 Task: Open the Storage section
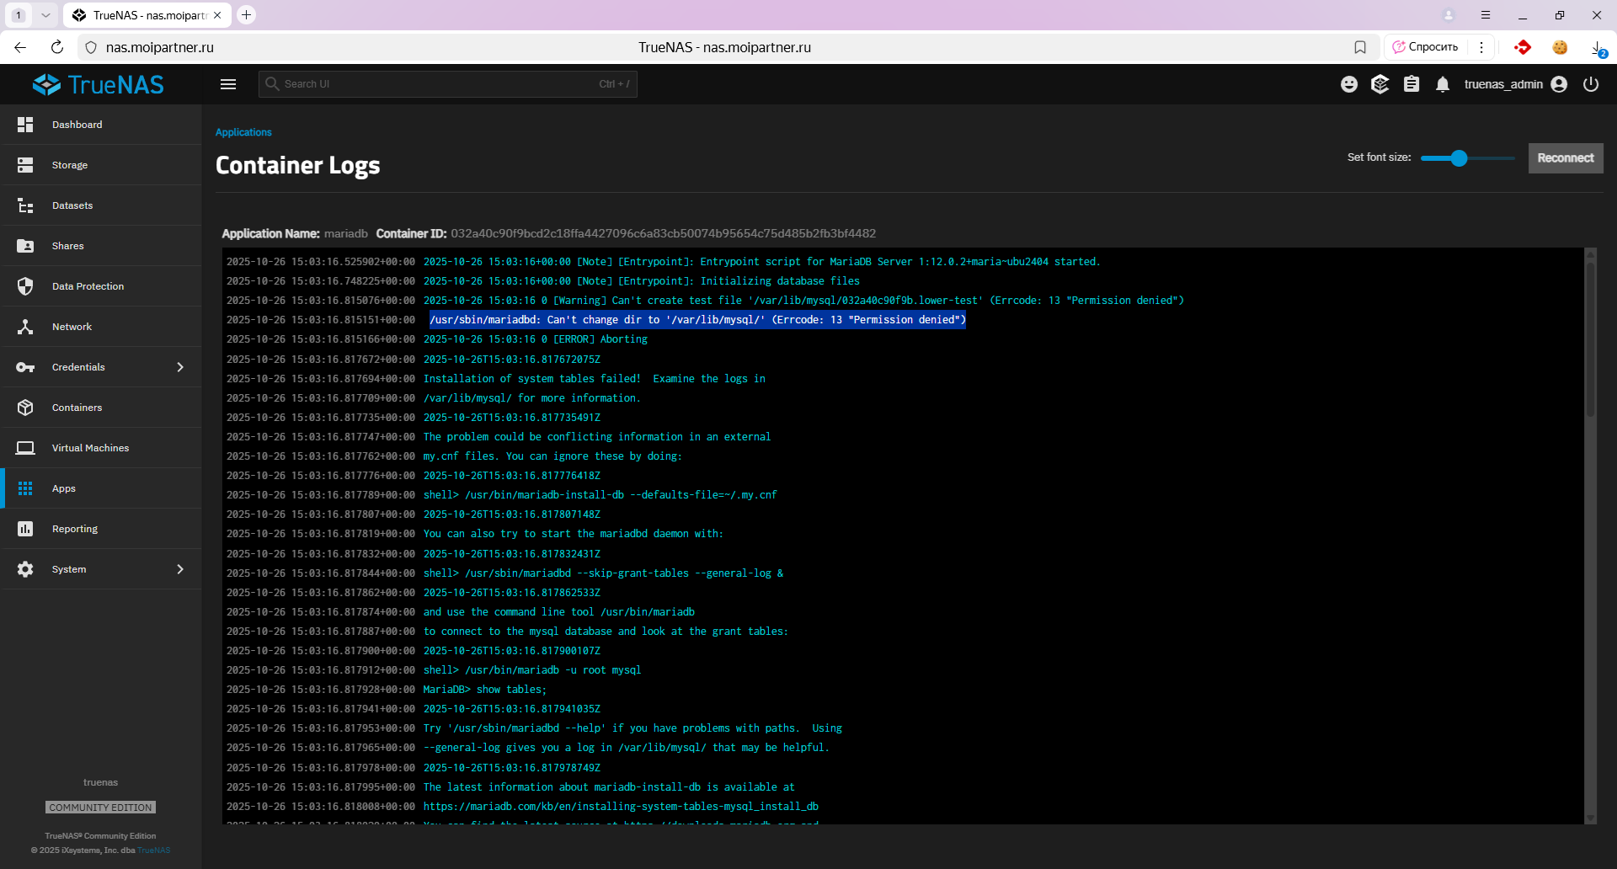[x=70, y=165]
